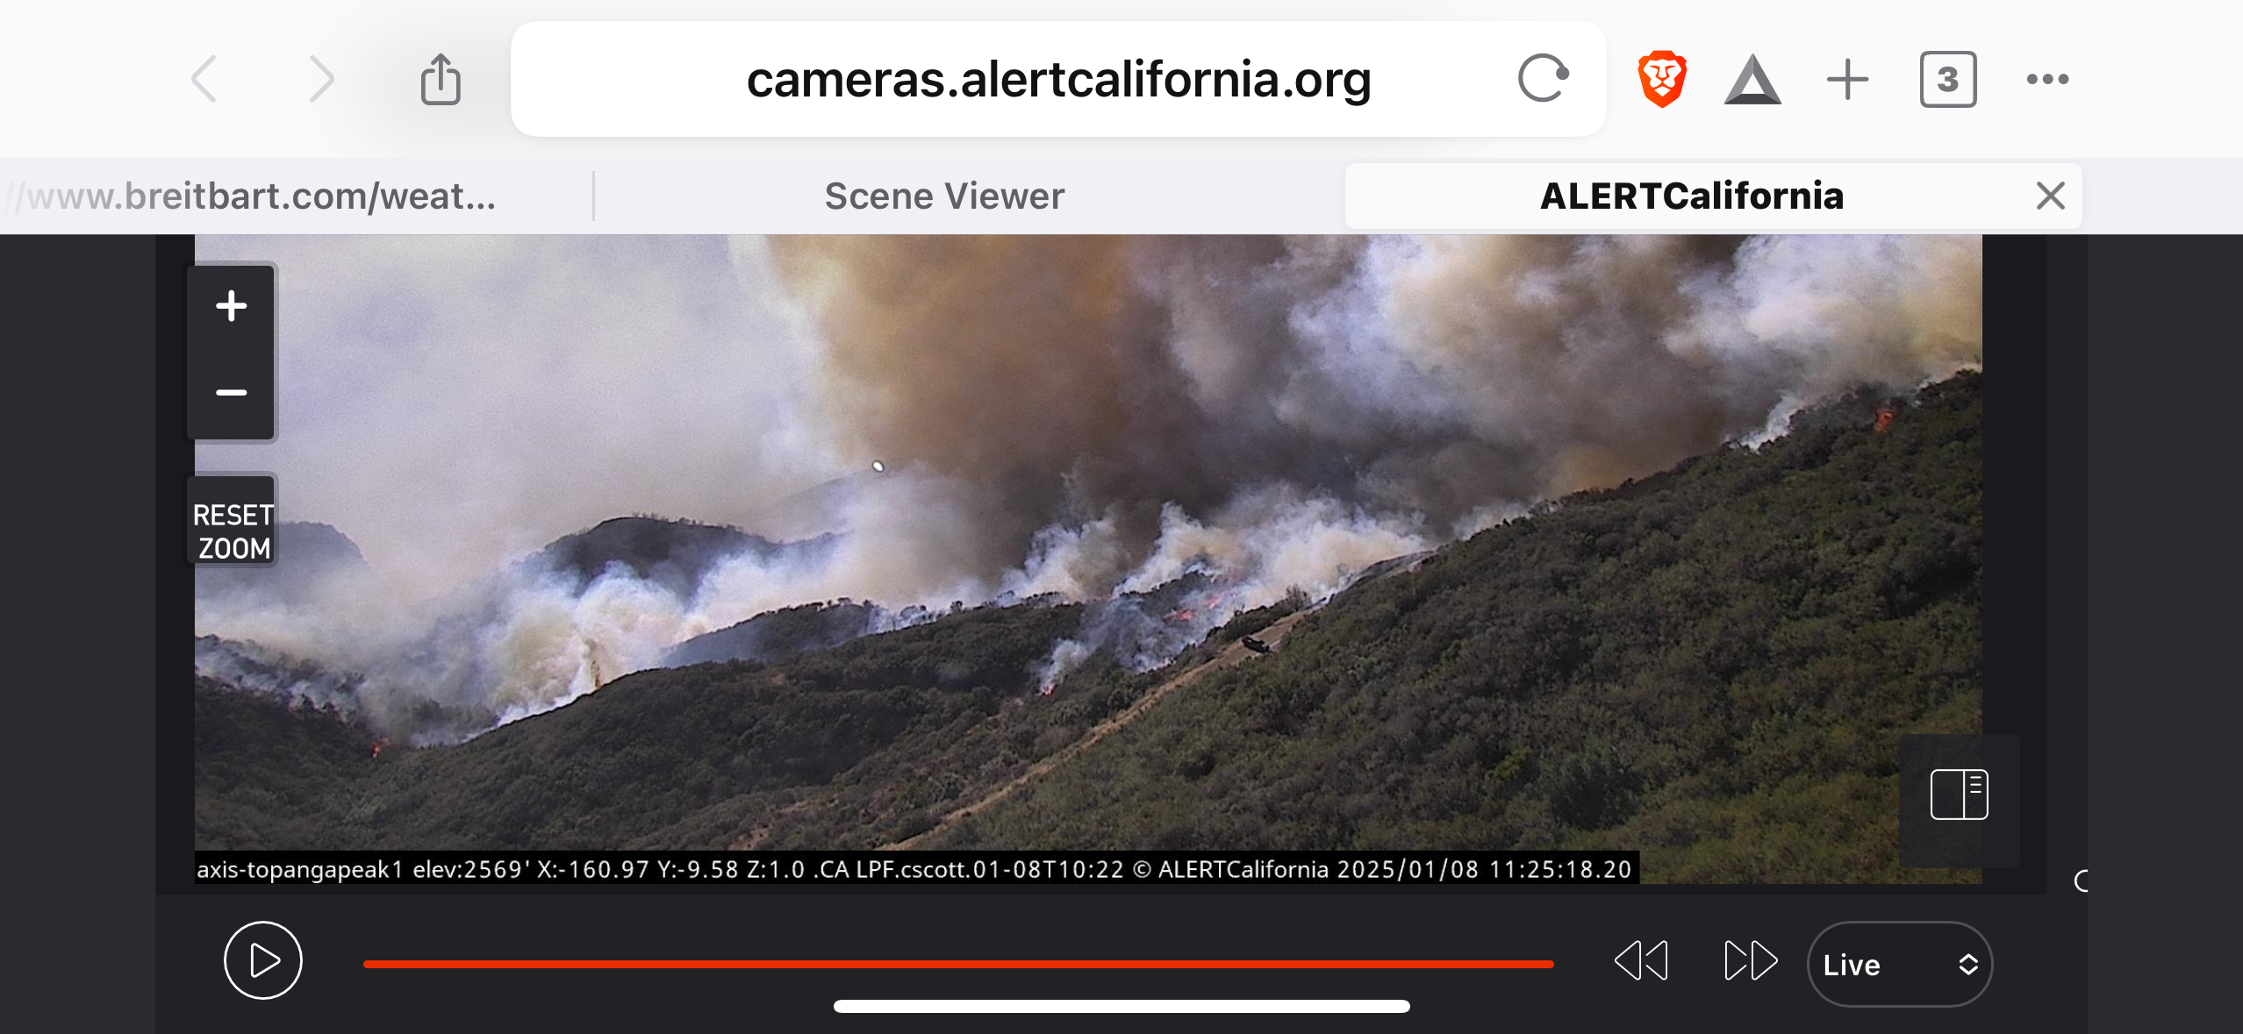Open Brave Rewards triangle icon
The width and height of the screenshot is (2243, 1034).
point(1752,80)
